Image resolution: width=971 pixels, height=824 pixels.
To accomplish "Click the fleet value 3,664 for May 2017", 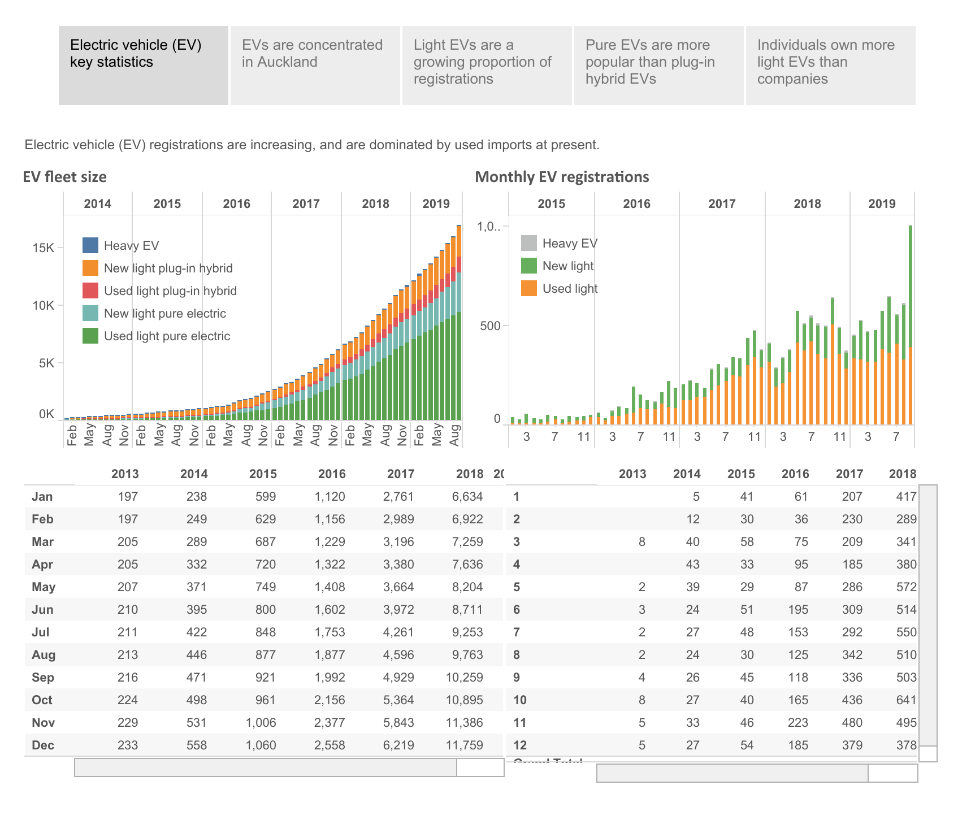I will click(399, 587).
